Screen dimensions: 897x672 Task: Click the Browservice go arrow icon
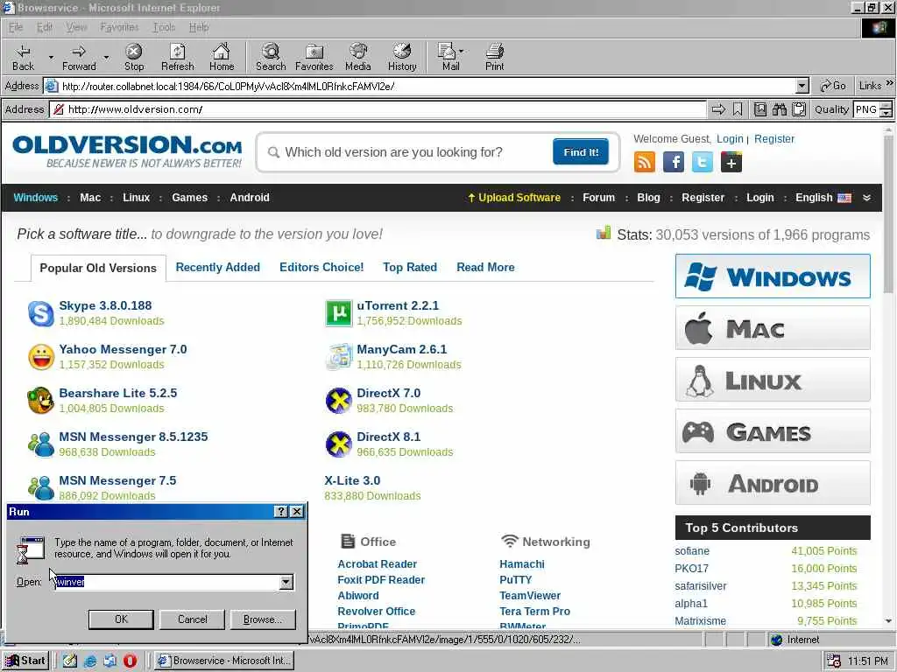718,109
